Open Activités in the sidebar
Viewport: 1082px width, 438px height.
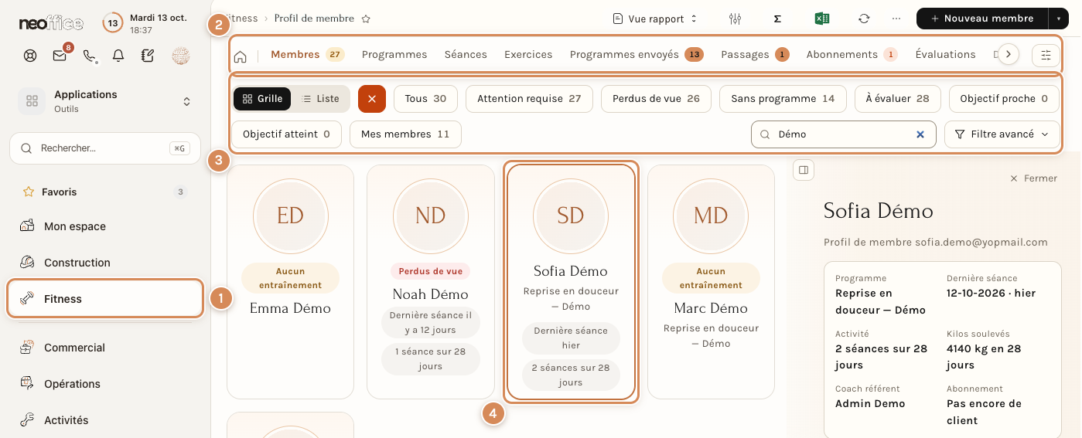[104, 420]
